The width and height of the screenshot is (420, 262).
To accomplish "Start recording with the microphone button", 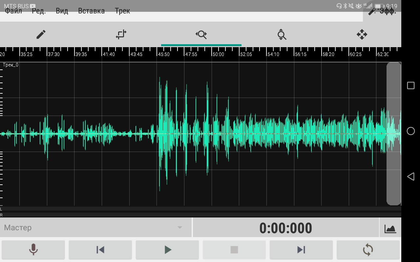I will 33,250.
